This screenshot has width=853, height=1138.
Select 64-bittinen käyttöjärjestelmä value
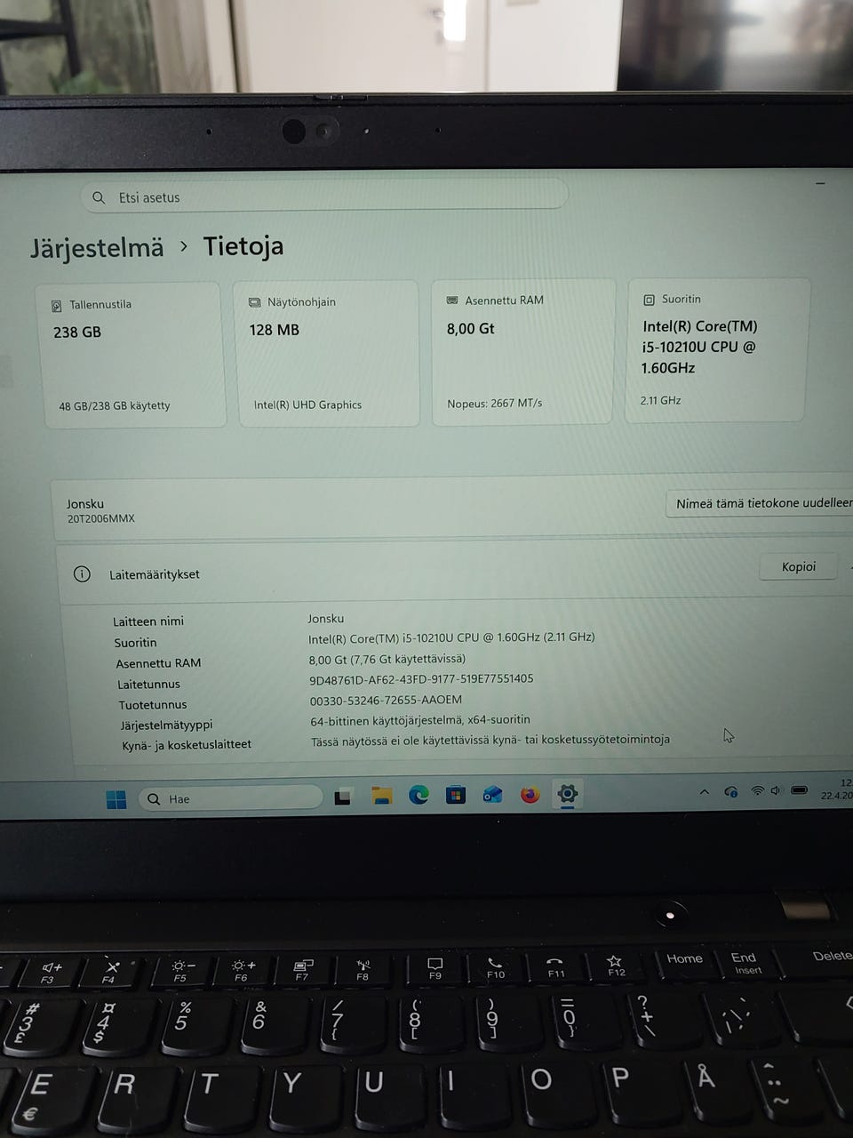(x=420, y=720)
